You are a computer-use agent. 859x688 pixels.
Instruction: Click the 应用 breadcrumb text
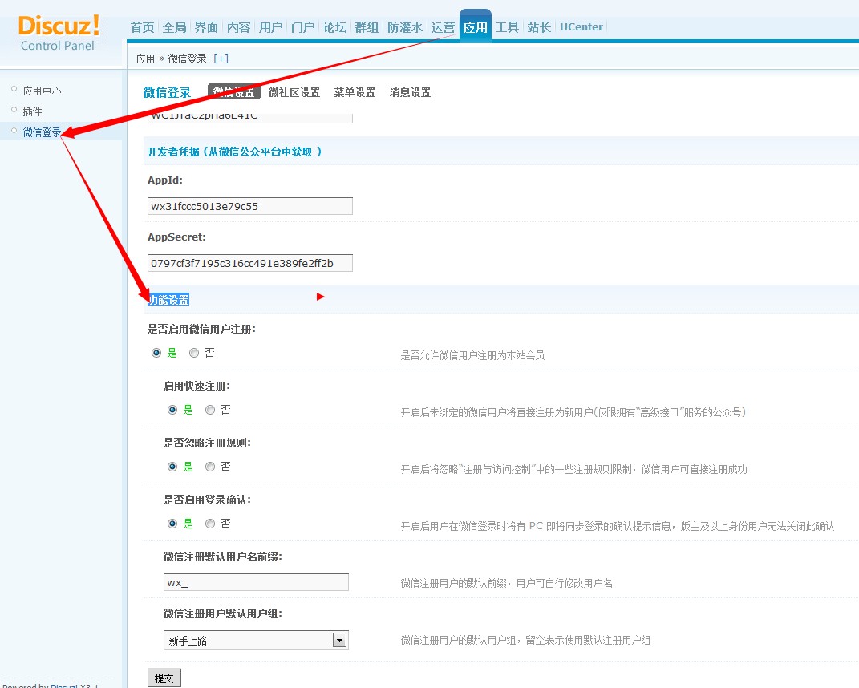145,59
